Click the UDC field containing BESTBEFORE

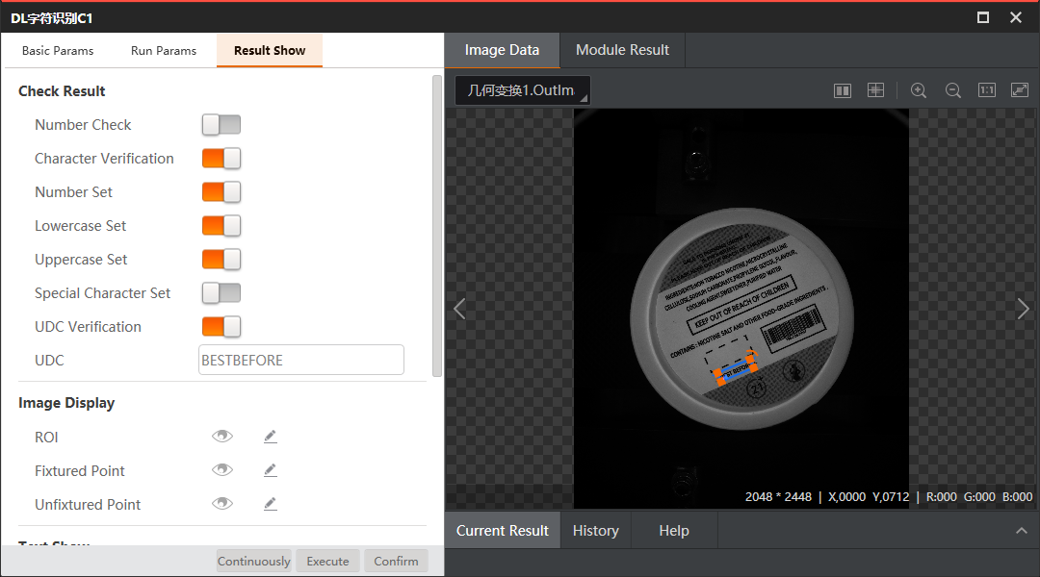pos(300,359)
